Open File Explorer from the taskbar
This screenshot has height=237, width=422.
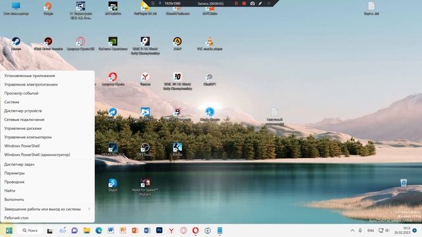[x=86, y=230]
